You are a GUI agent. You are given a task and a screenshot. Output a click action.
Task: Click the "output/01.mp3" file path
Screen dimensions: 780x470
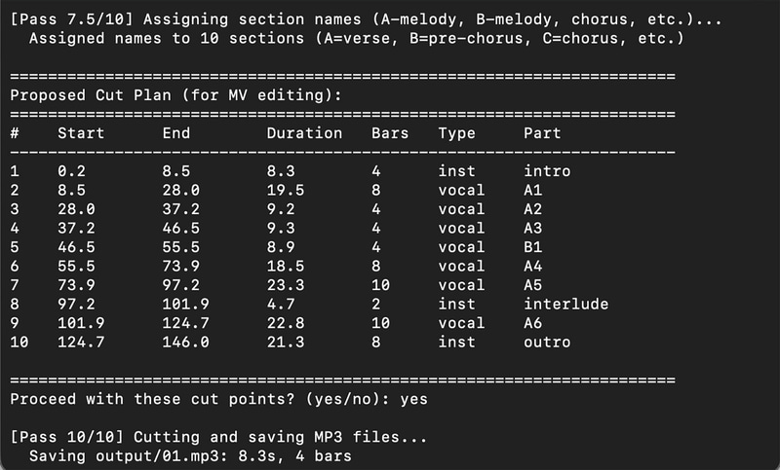[142, 455]
